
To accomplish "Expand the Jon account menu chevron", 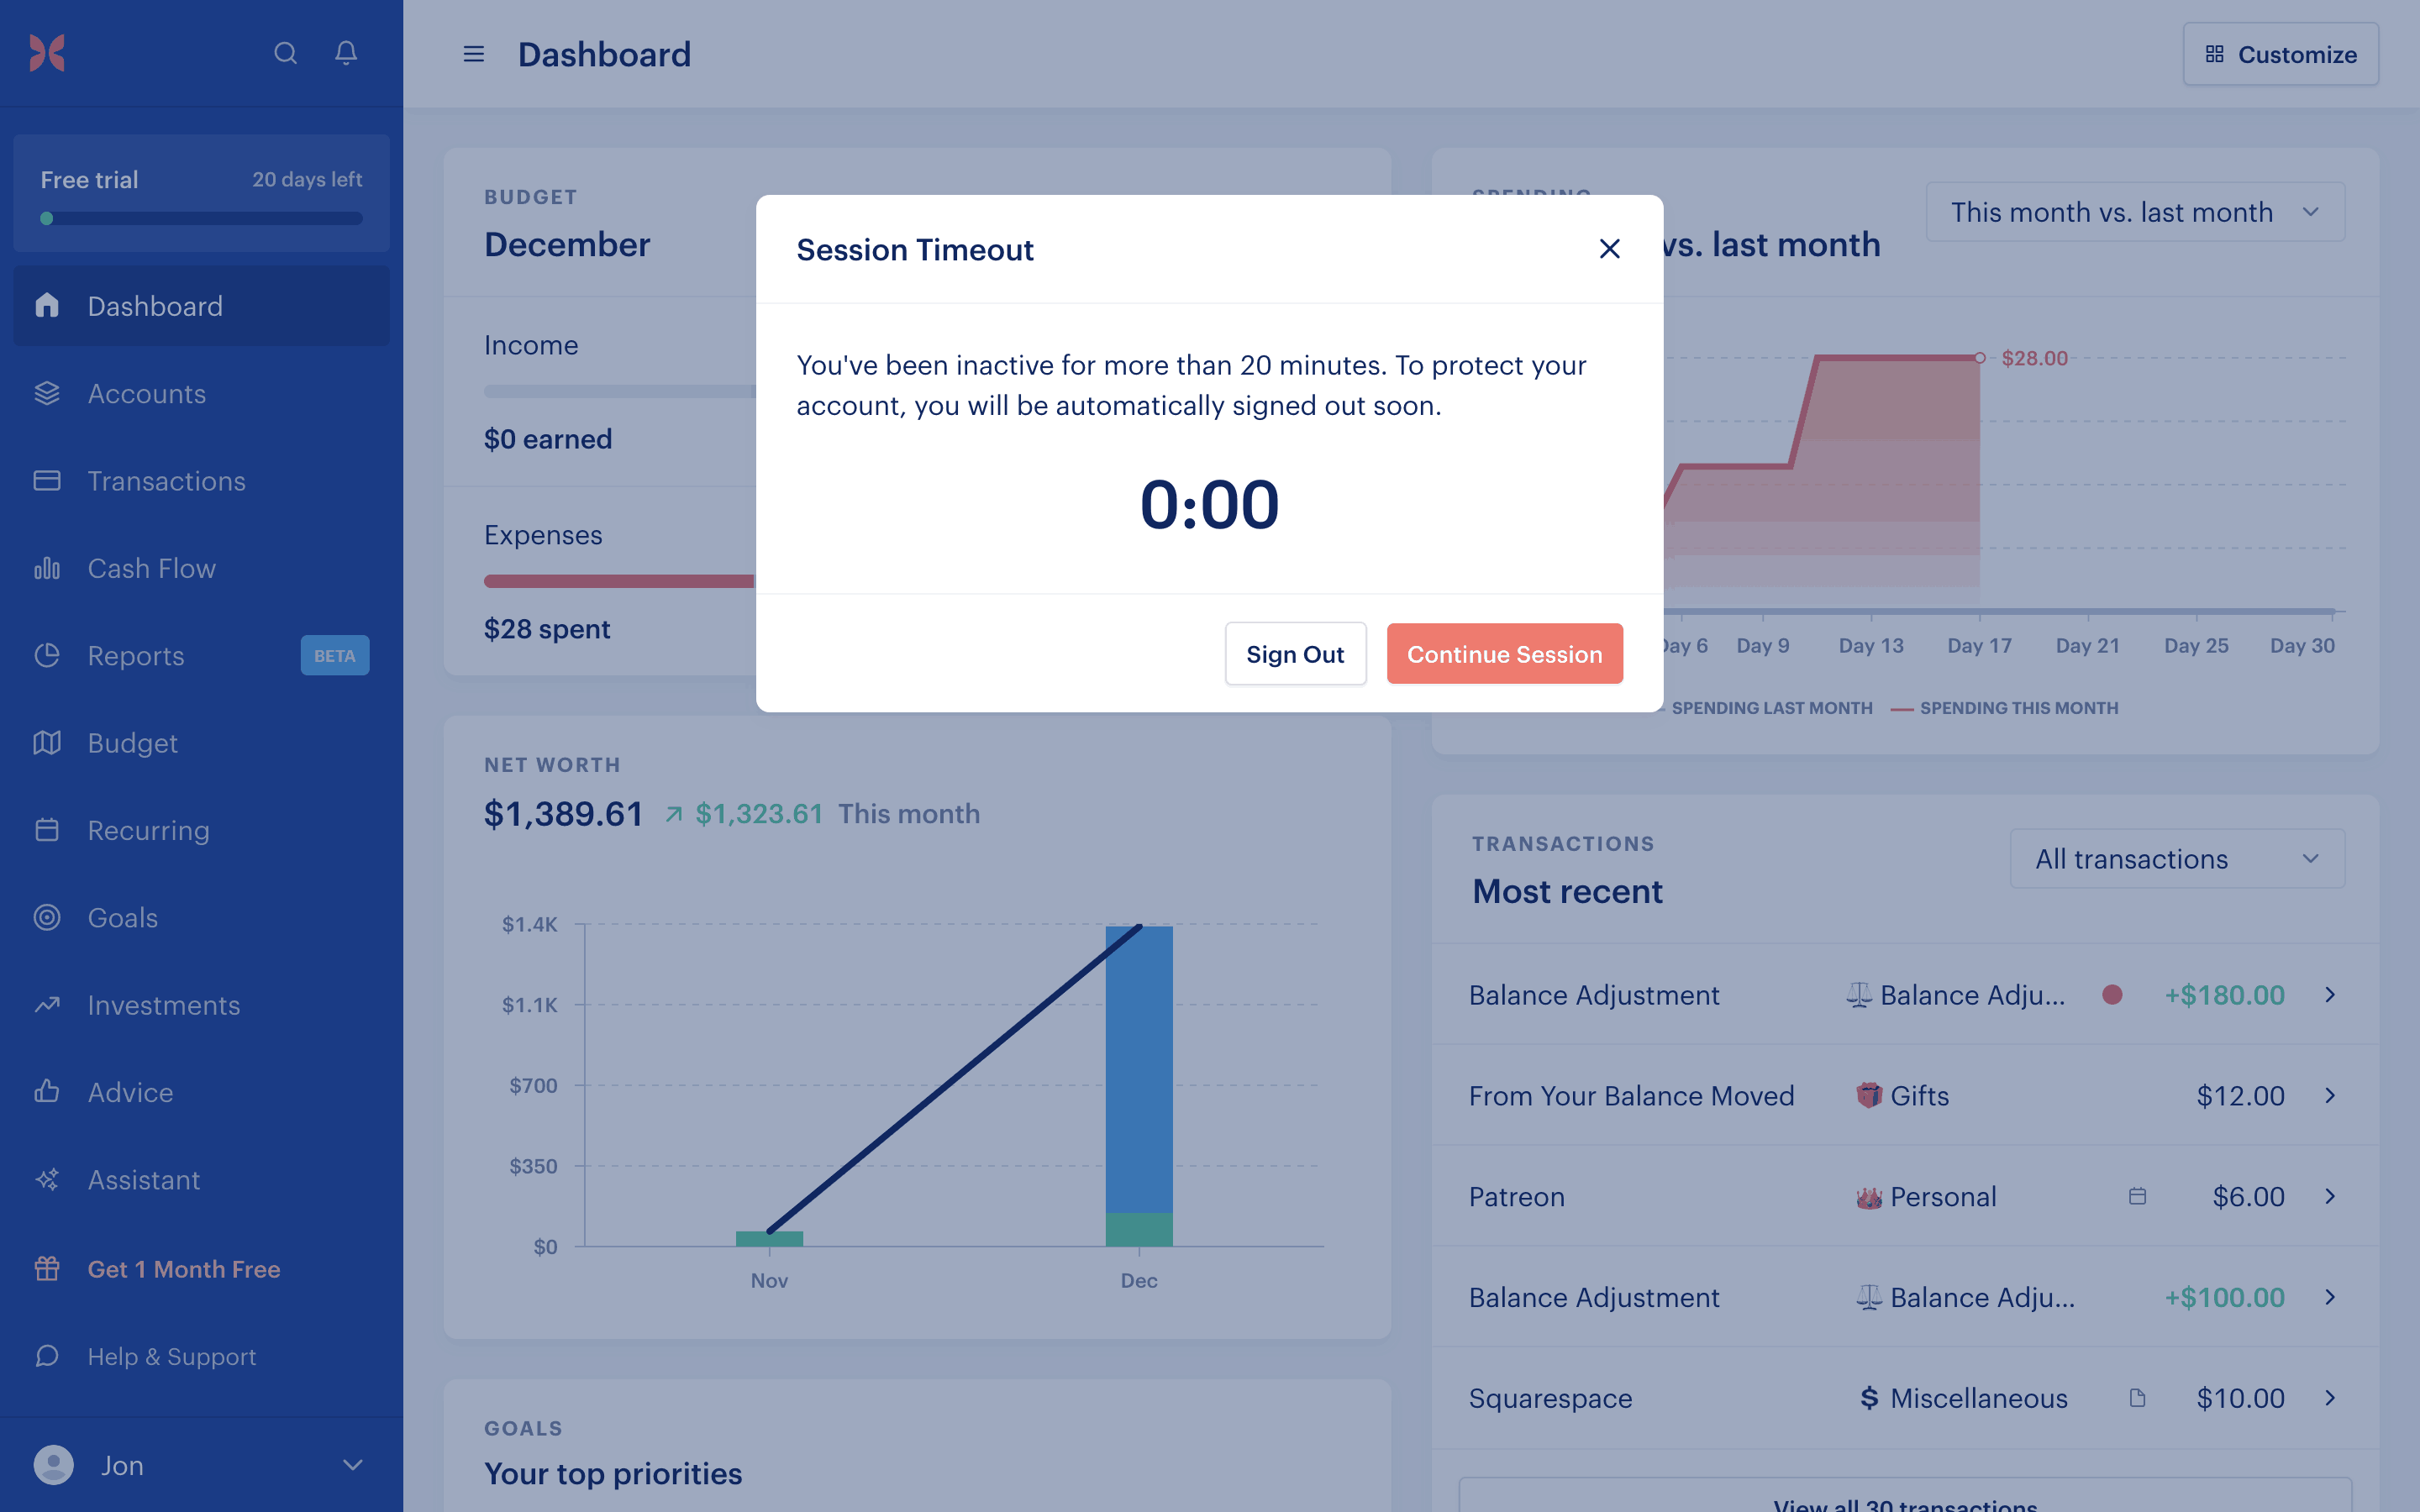I will click(352, 1465).
